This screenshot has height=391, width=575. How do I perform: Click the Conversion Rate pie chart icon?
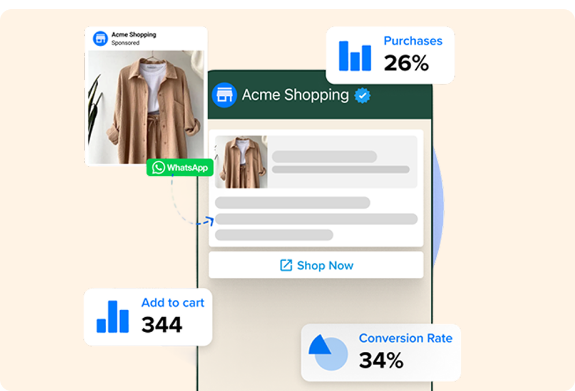point(328,352)
